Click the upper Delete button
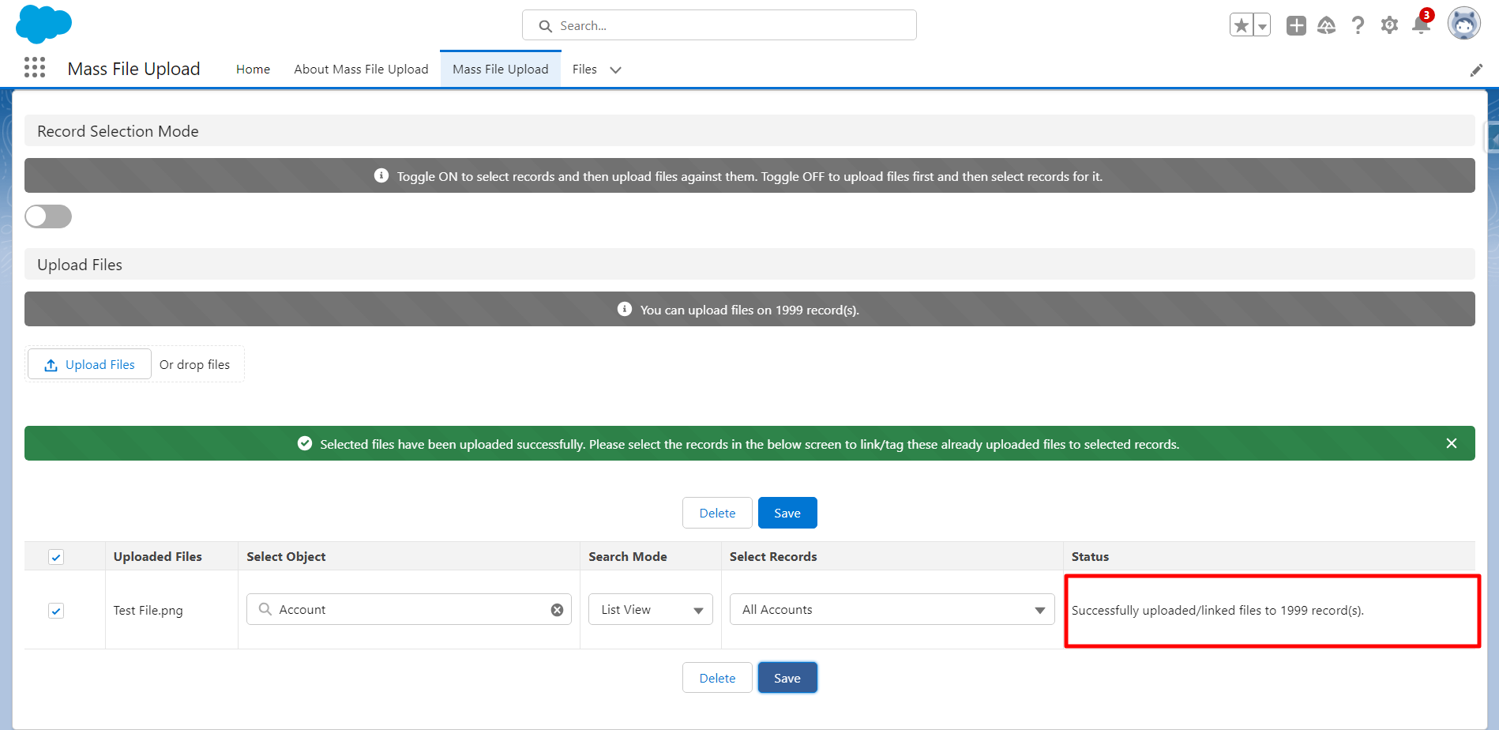The width and height of the screenshot is (1499, 730). pyautogui.click(x=717, y=513)
